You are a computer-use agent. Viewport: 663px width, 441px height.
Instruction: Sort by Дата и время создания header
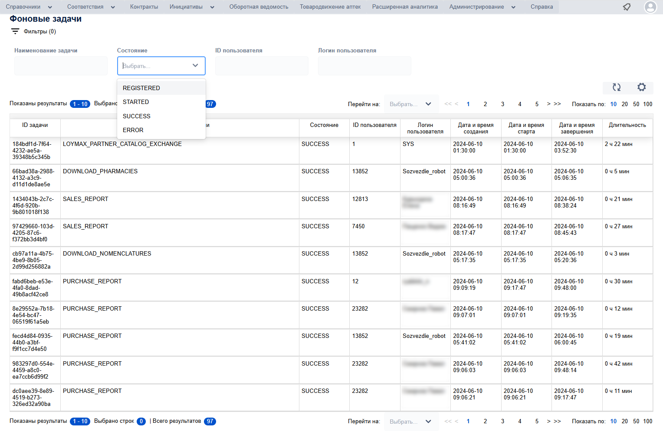[x=476, y=128]
